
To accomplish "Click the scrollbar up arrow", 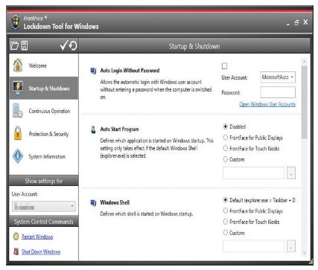I will (x=305, y=62).
